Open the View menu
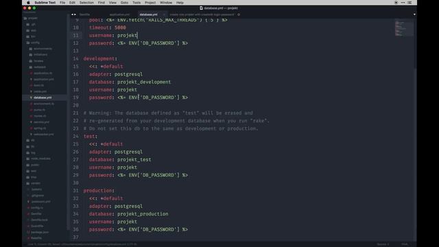 (x=112, y=3)
